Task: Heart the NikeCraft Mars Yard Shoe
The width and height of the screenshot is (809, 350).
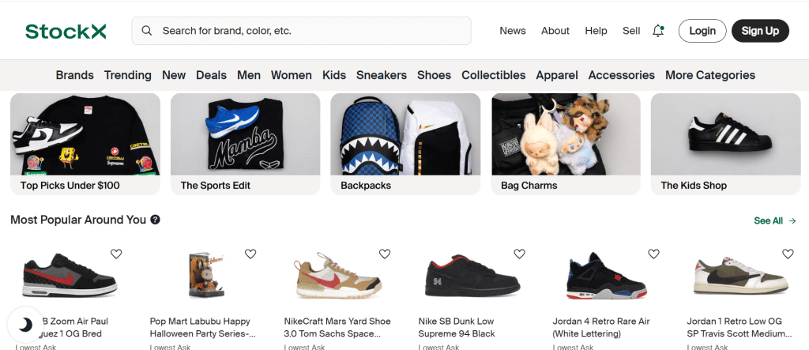Action: (x=385, y=254)
